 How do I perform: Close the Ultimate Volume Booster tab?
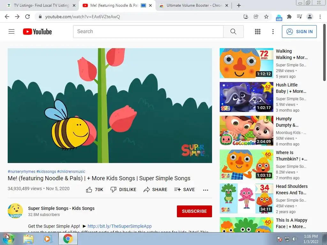[x=227, y=6]
